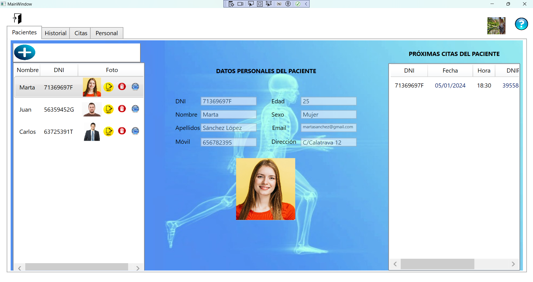This screenshot has width=533, height=282.
Task: Edit patient Carlos with yellow edit icon
Action: point(109,131)
